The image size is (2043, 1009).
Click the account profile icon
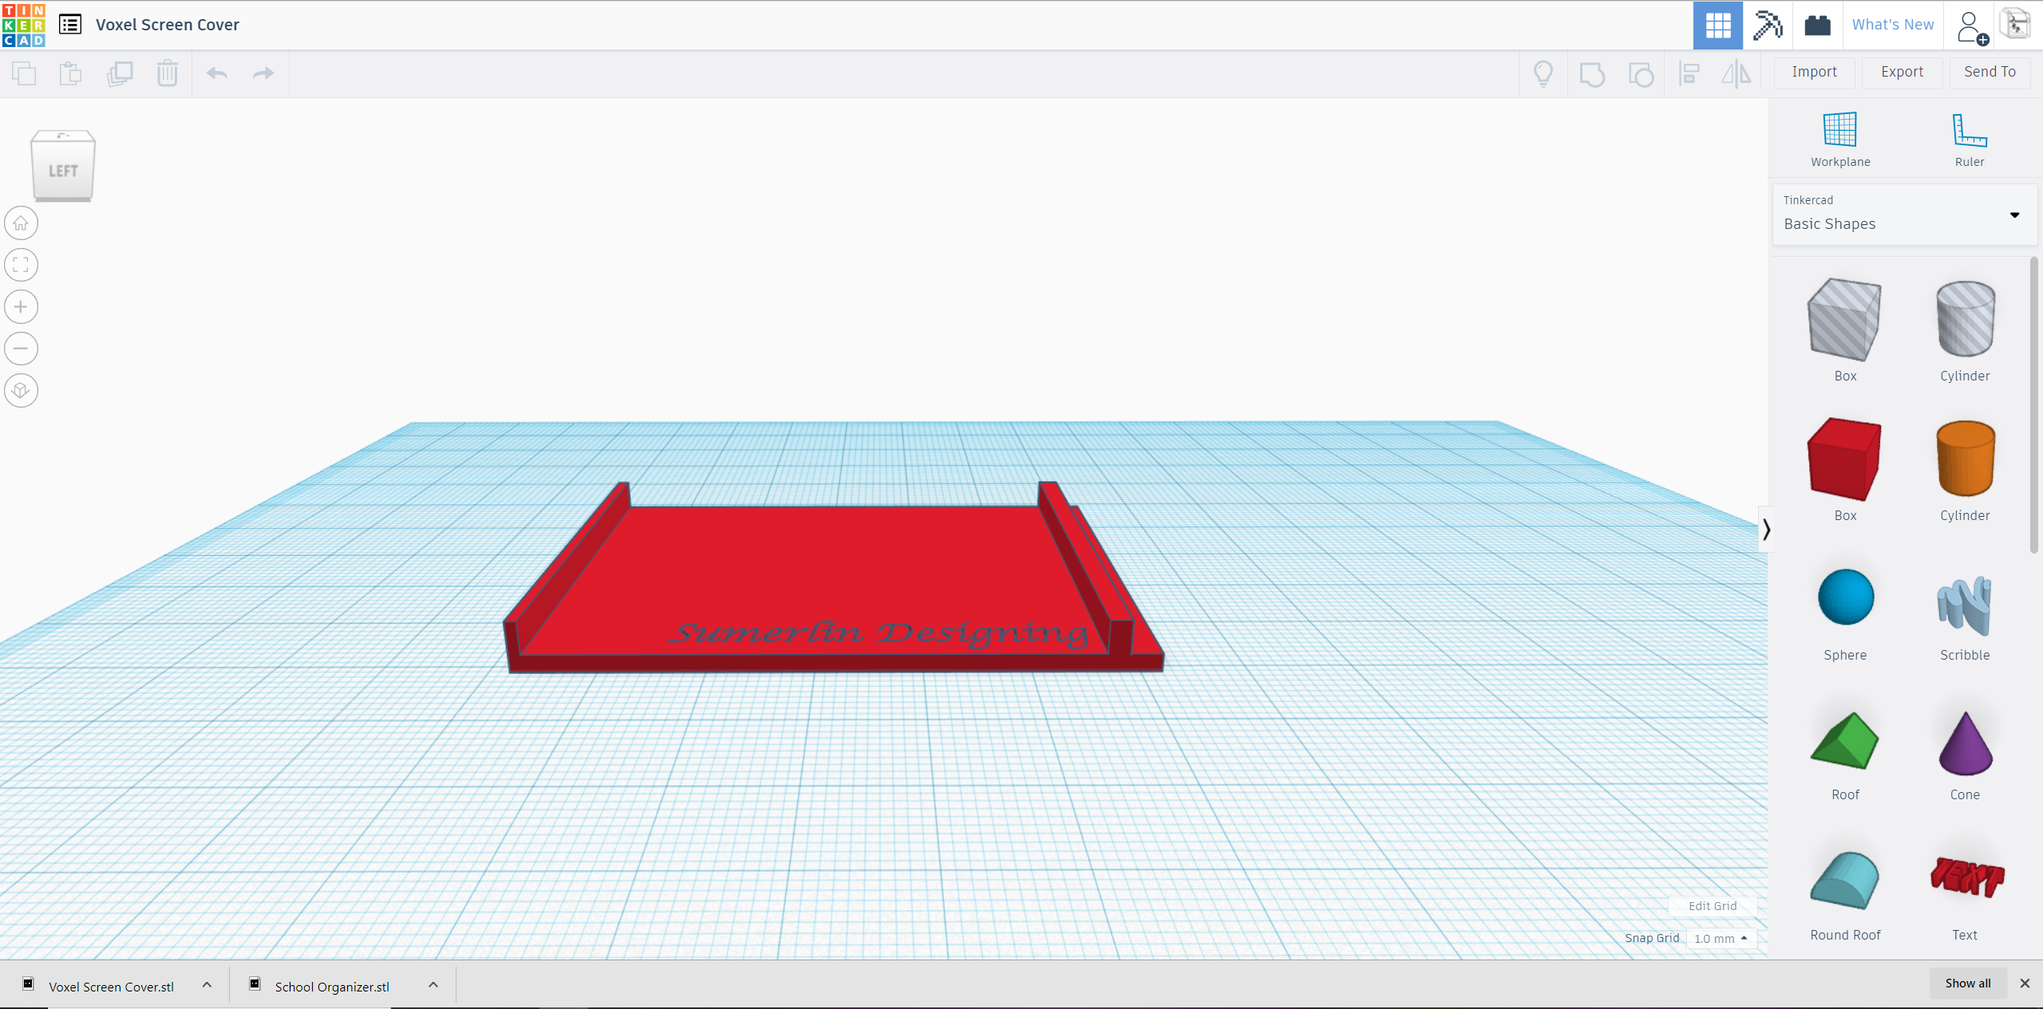pos(1969,25)
